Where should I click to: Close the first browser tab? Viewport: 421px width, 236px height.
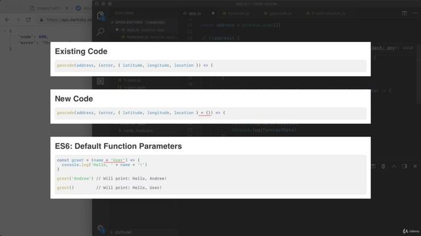[x=67, y=8]
